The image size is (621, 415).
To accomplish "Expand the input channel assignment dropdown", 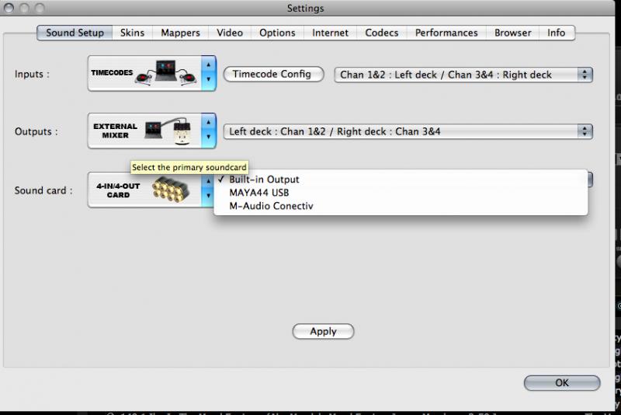I will click(x=463, y=75).
